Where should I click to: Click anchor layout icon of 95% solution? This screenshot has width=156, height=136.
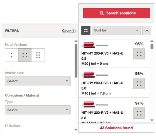(139, 54)
